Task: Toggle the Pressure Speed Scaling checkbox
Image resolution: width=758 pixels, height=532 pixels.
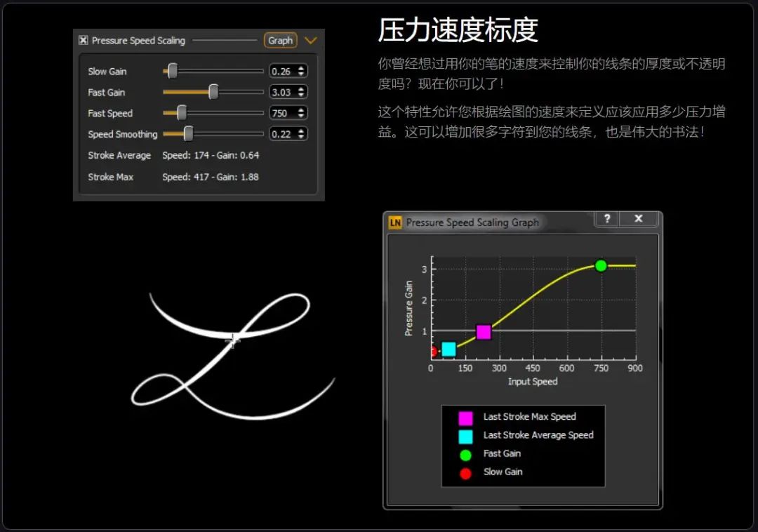Action: (83, 40)
